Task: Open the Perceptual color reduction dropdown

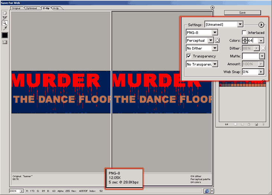Action: [x=200, y=40]
